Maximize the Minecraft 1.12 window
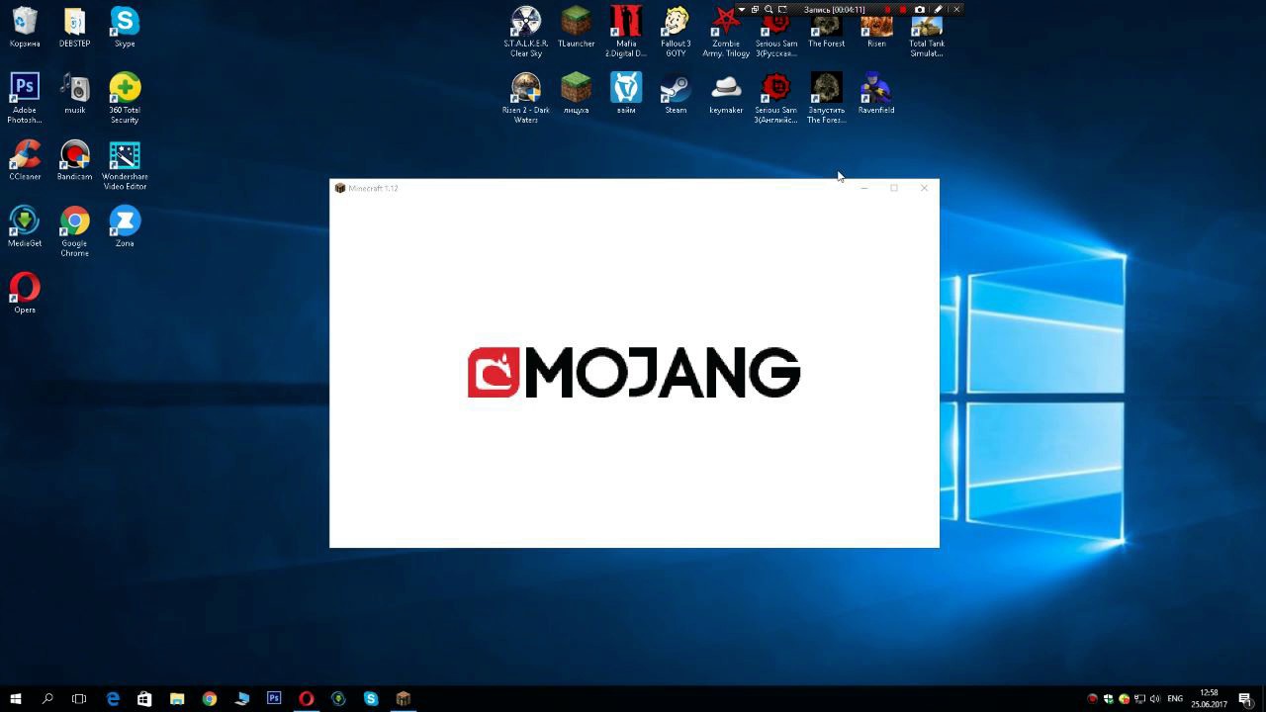Viewport: 1266px width, 712px height. click(894, 188)
